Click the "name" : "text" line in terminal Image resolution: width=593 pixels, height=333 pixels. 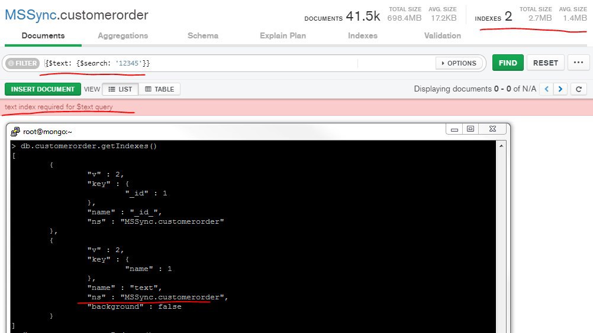124,288
